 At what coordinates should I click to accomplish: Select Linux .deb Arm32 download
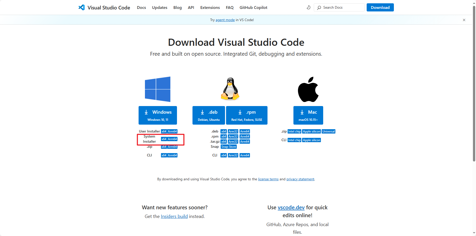tap(233, 131)
